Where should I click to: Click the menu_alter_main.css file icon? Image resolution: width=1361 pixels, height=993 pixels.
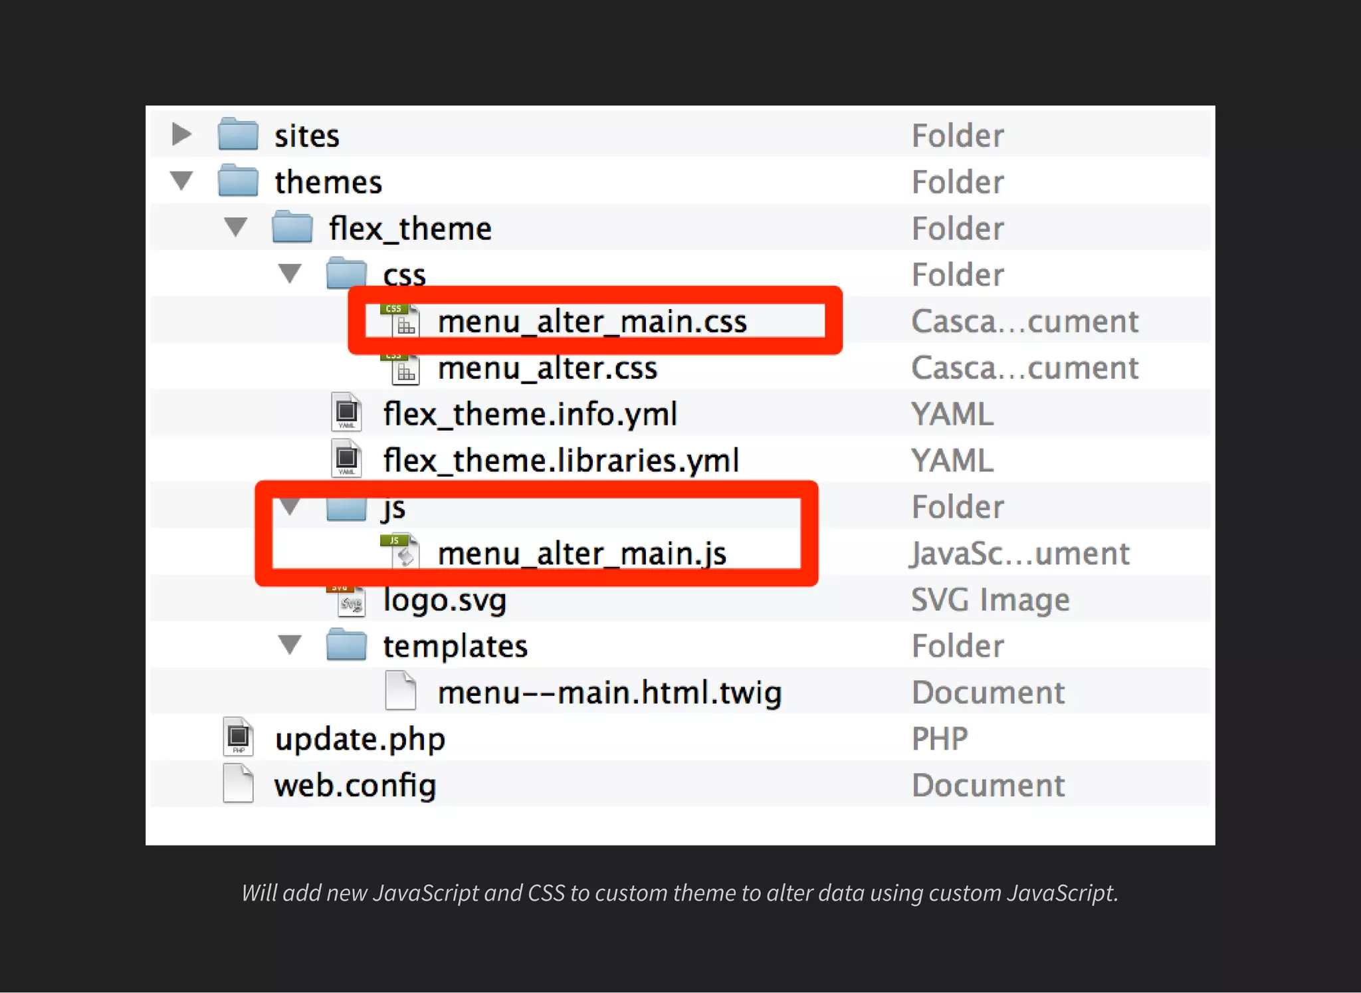(401, 320)
